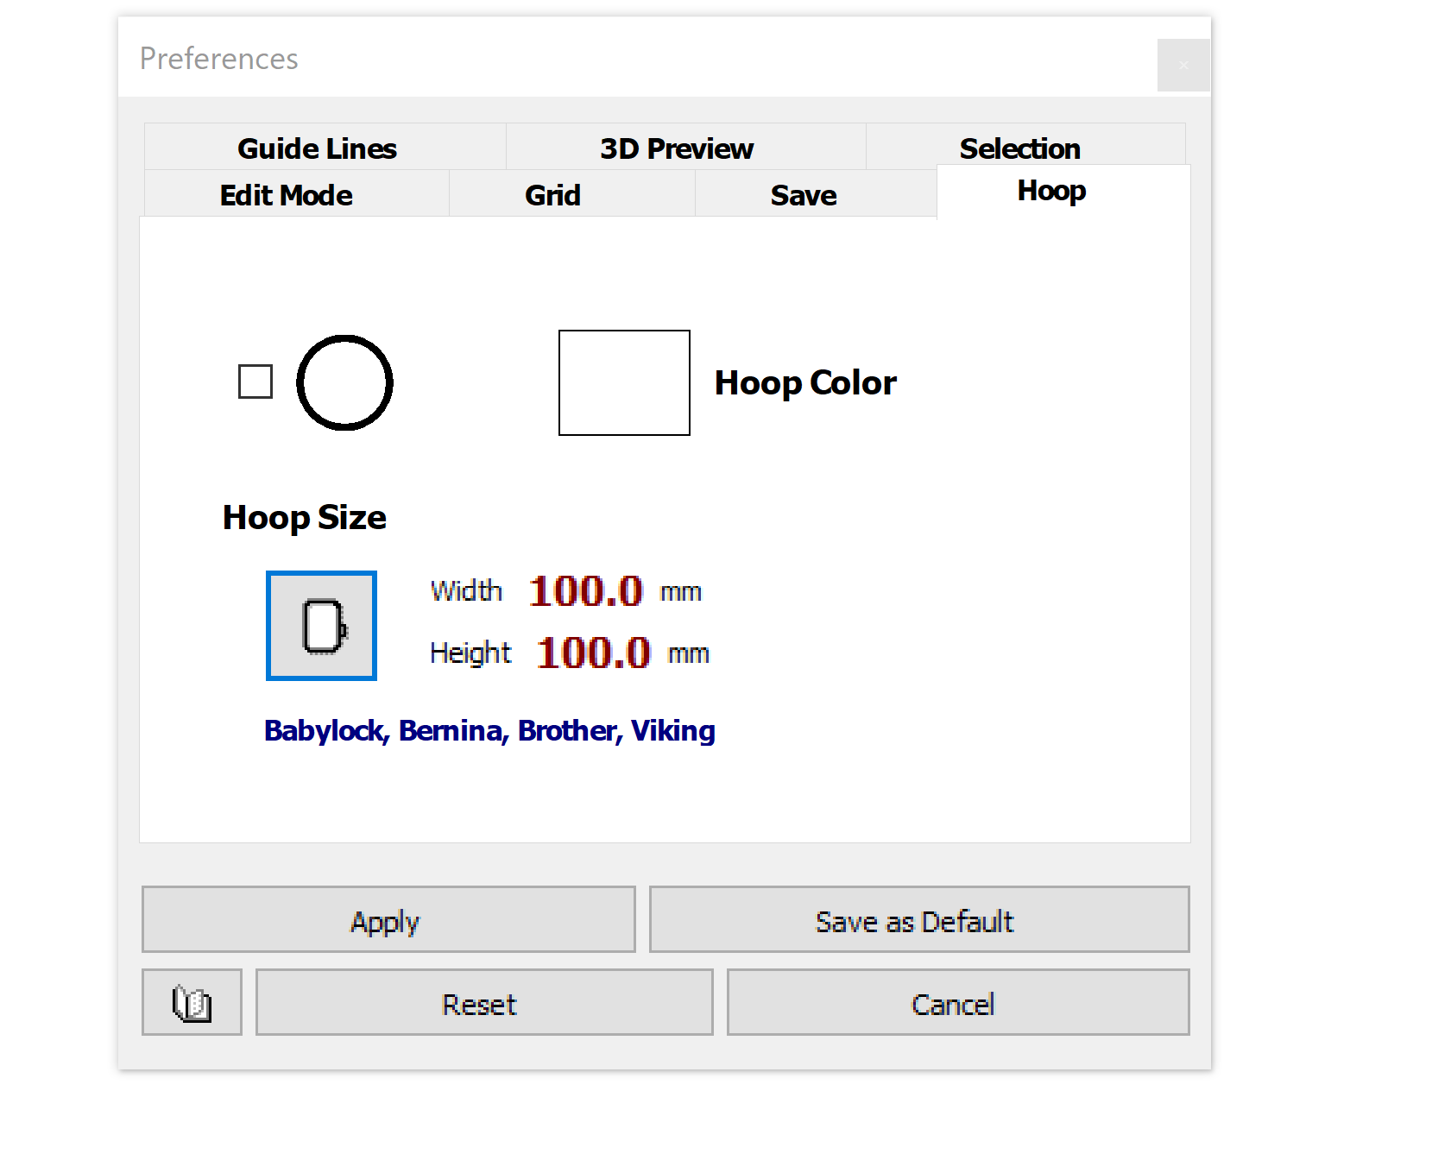Screen dimensions: 1432x1173
Task: Select the Selection tab
Action: [1019, 148]
